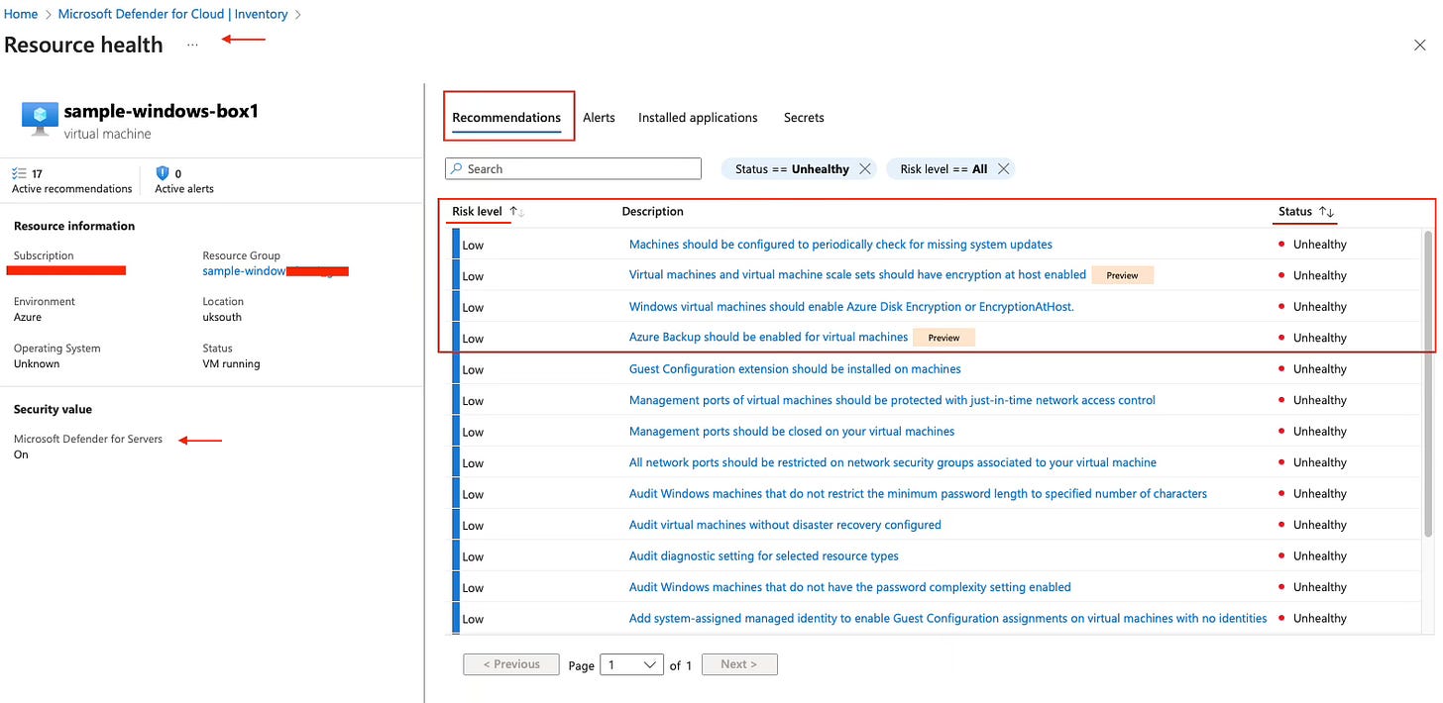Image resolution: width=1443 pixels, height=703 pixels.
Task: Click Unhealthy status in the Azure Backup row
Action: [1319, 338]
